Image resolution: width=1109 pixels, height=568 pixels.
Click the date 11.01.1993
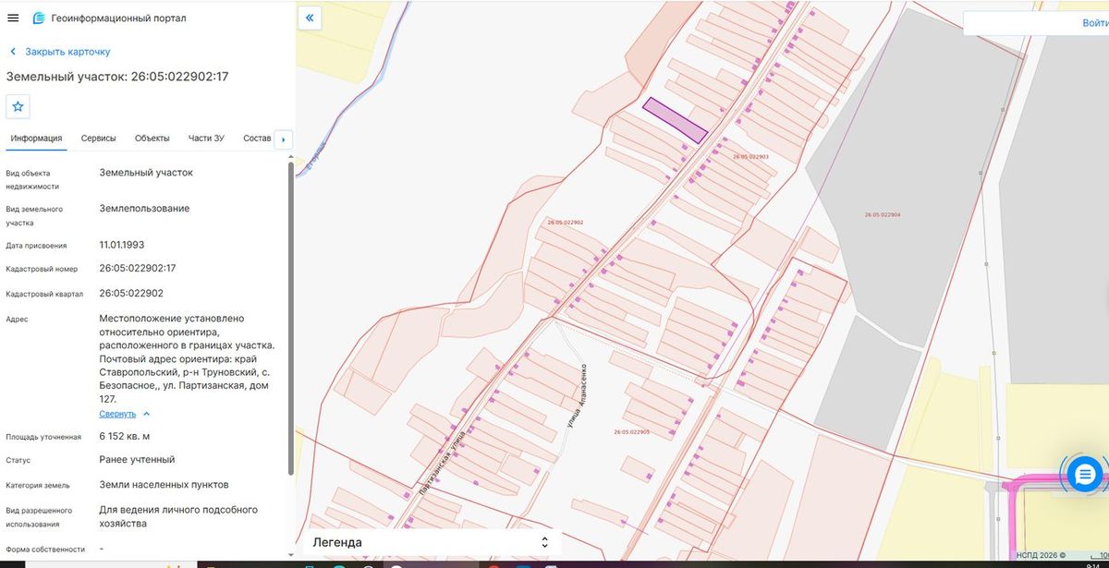point(122,246)
